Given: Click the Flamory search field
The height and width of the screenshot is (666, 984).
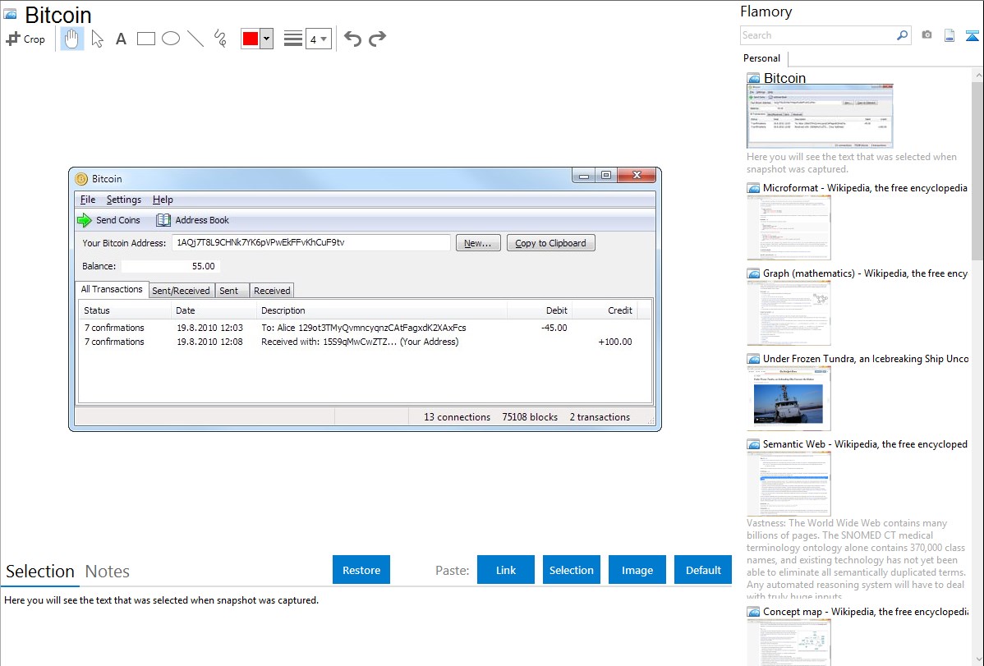Looking at the screenshot, I should (x=817, y=35).
